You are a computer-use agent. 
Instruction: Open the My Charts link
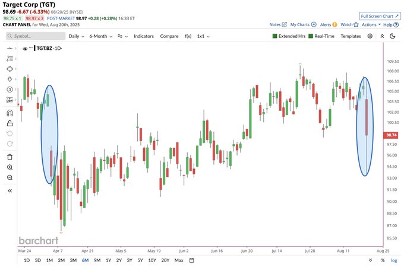pyautogui.click(x=299, y=25)
